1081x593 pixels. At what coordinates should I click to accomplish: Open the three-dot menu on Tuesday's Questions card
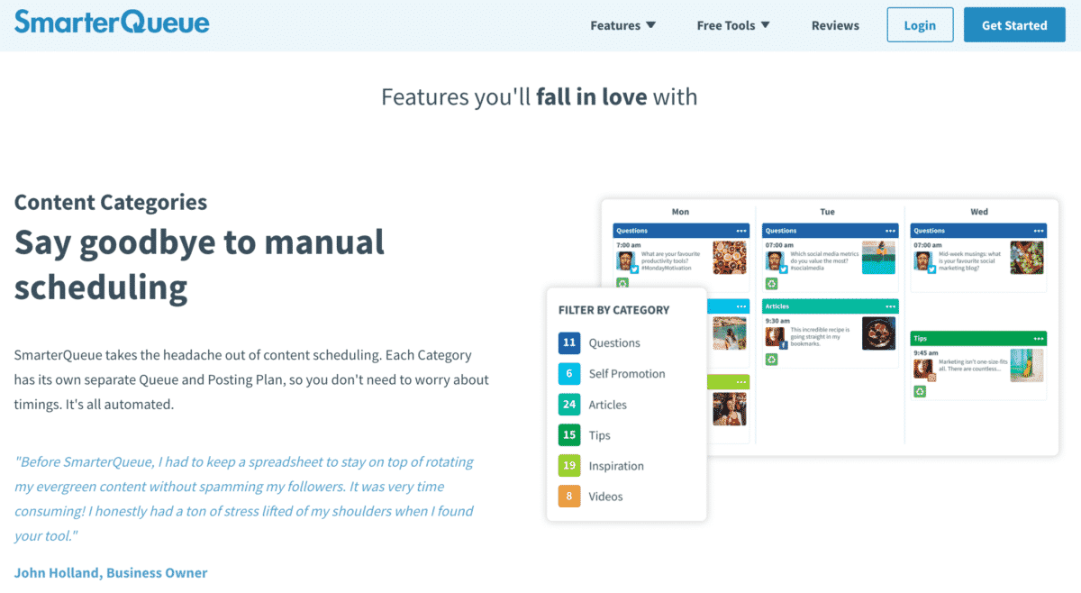click(890, 231)
